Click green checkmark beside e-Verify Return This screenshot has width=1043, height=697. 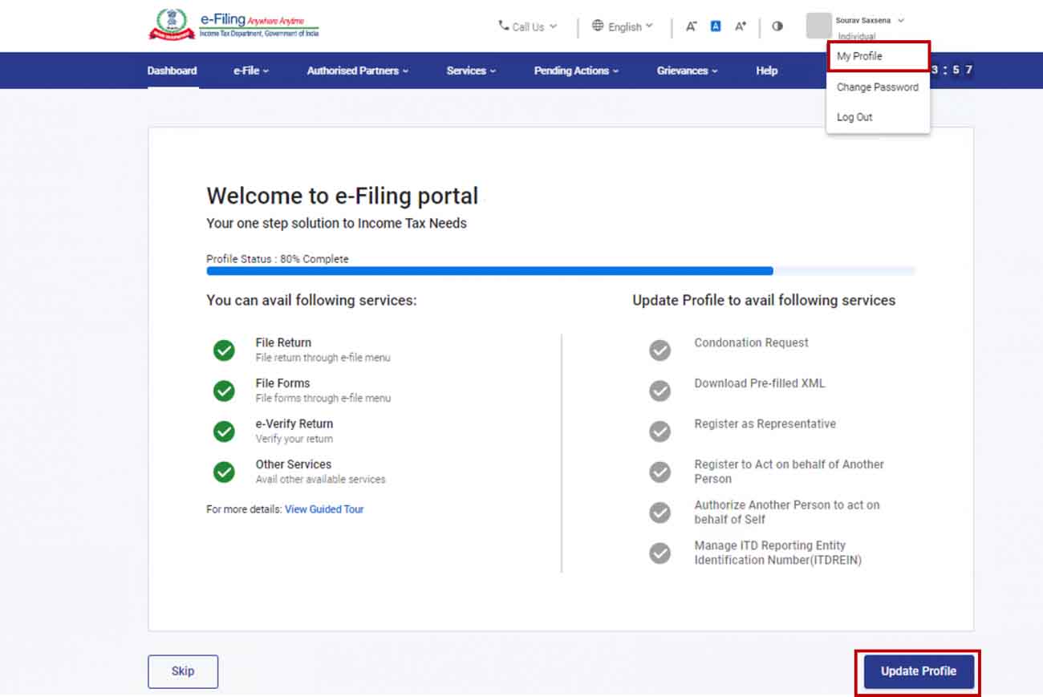(224, 432)
